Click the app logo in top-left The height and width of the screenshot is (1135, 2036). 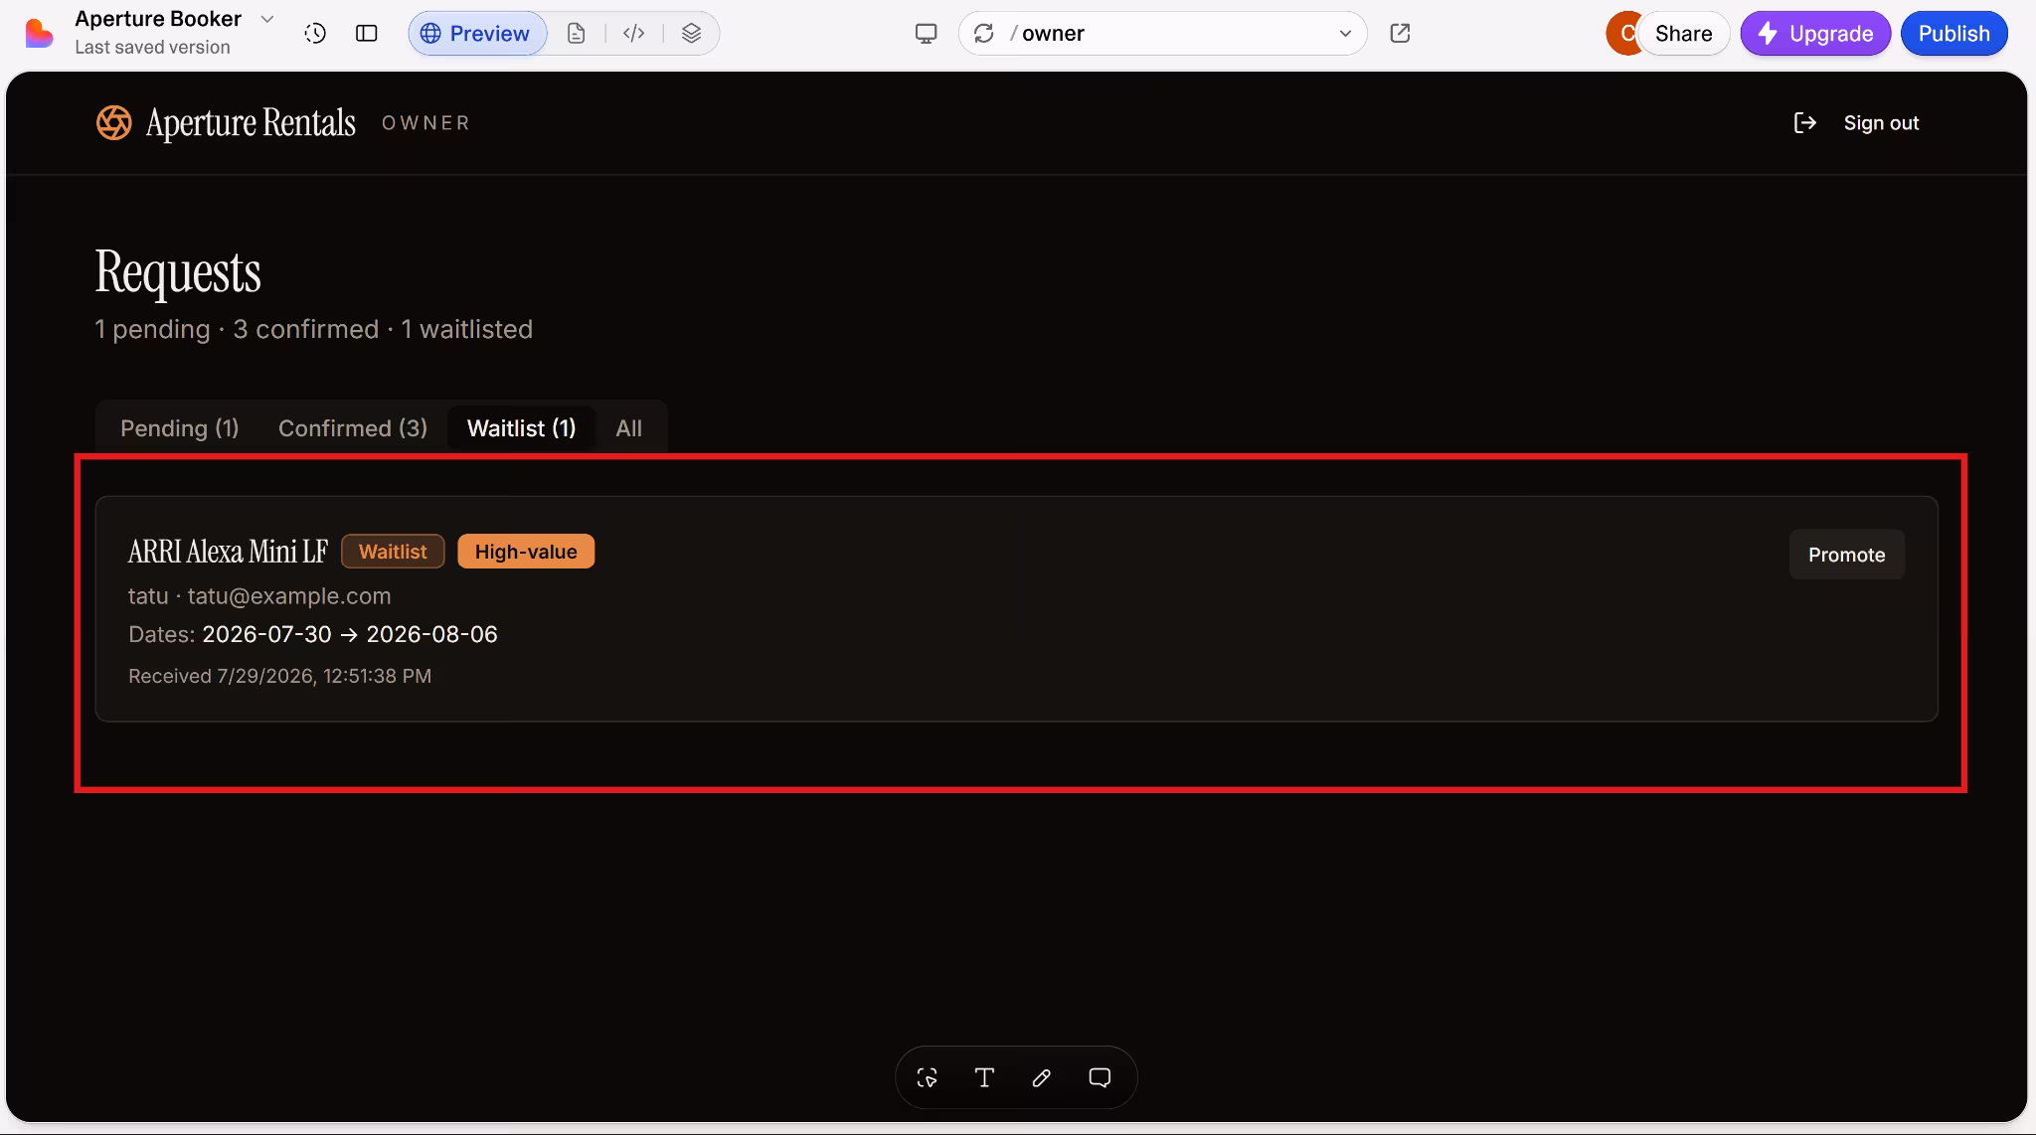pos(39,34)
